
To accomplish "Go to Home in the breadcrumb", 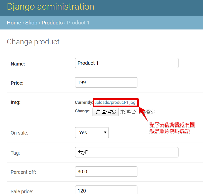I will click(14, 23).
